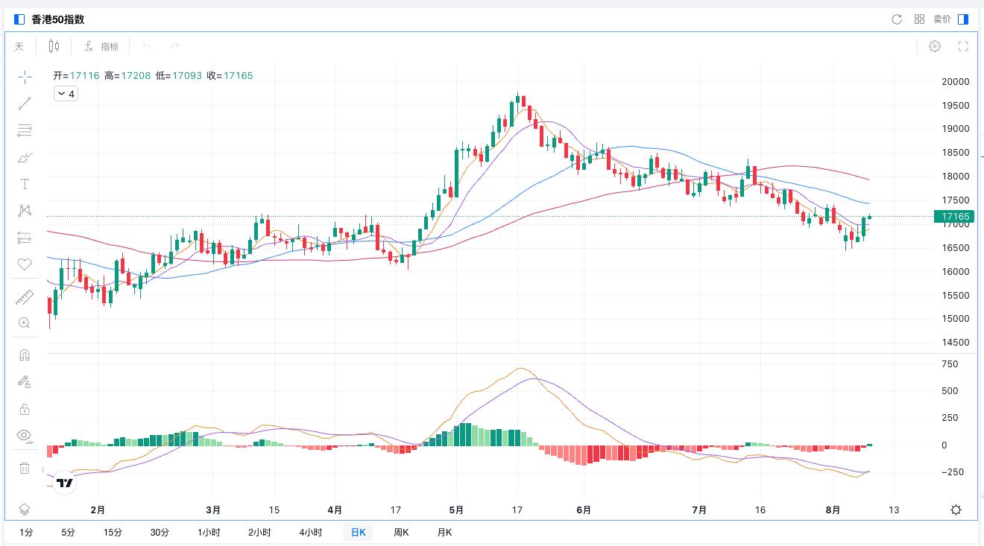
Task: Expand the collapsed indicators legend showing 4
Action: (66, 94)
